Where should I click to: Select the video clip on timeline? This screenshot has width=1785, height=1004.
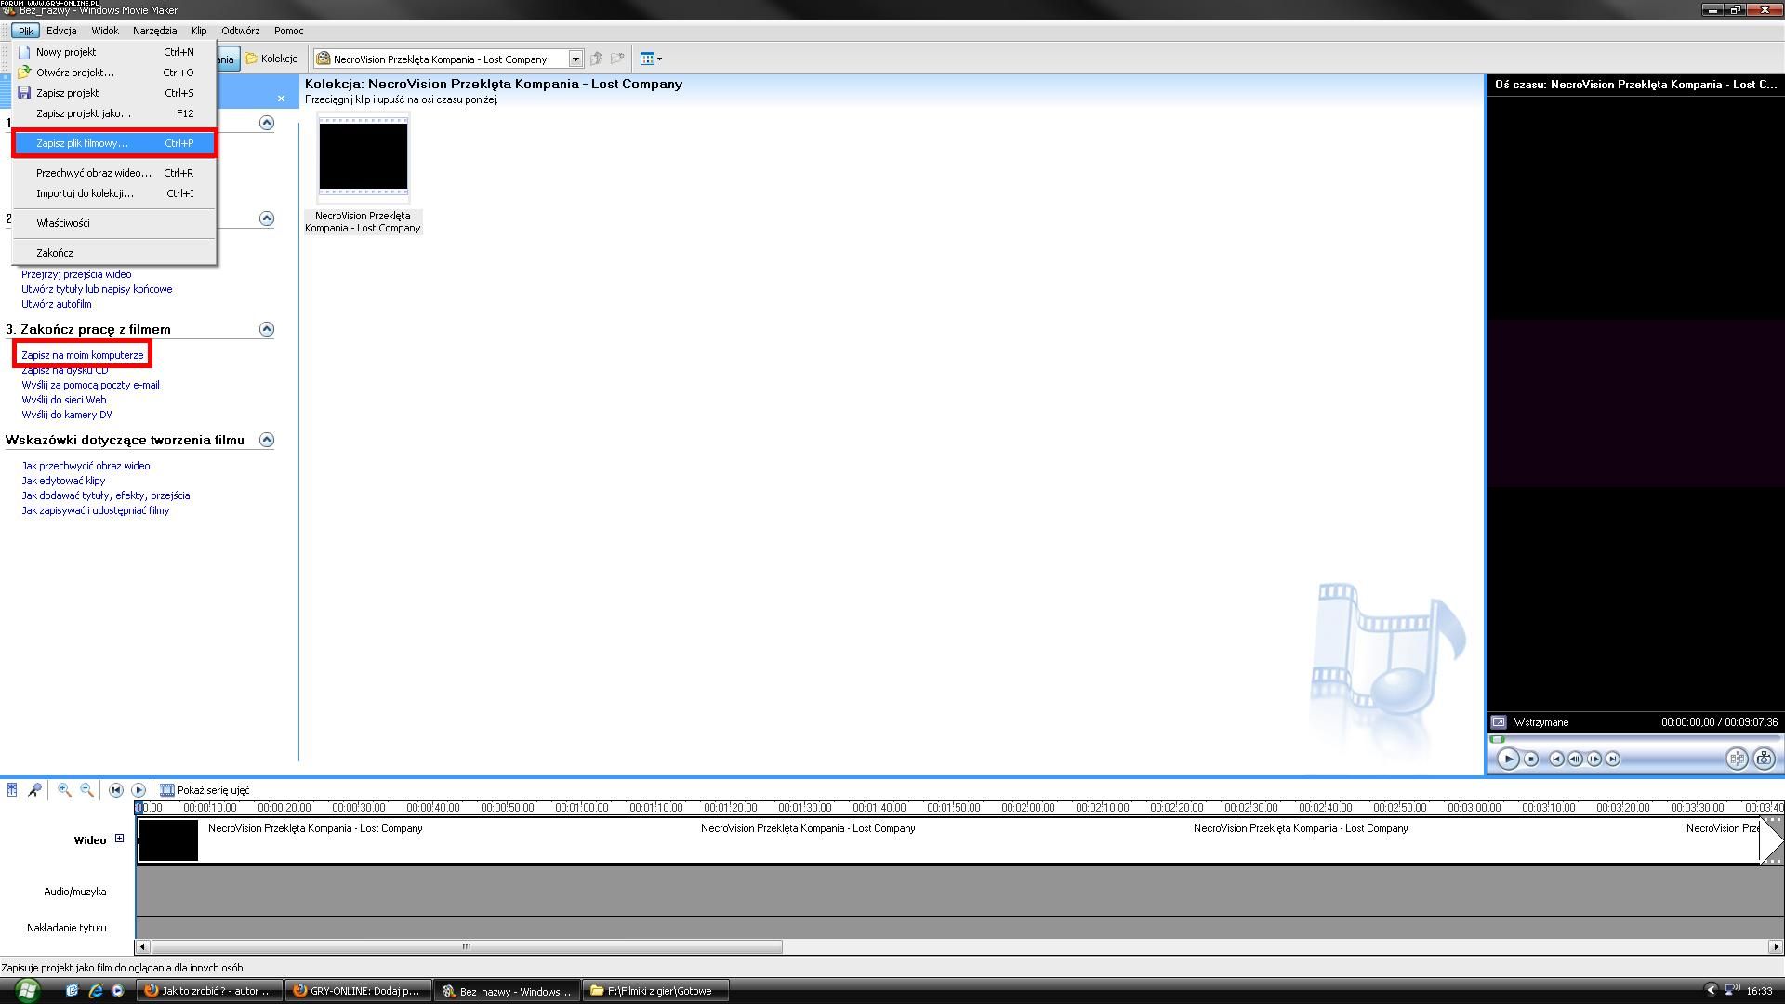tap(948, 840)
